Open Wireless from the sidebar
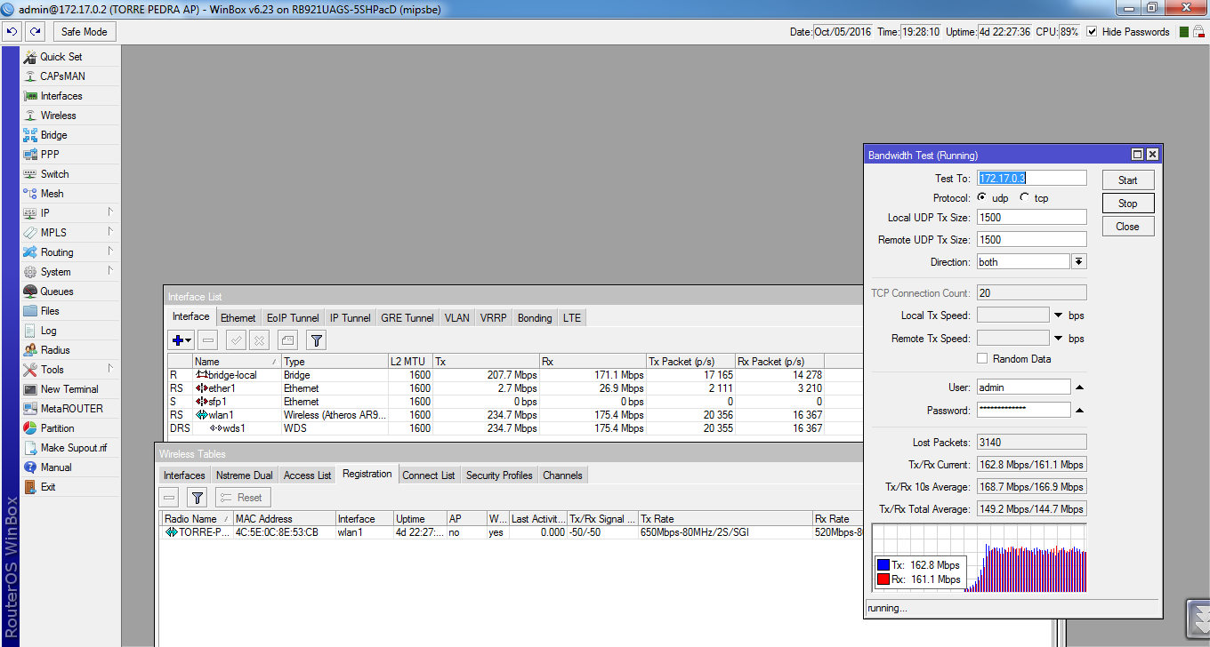This screenshot has height=647, width=1210. tap(58, 116)
